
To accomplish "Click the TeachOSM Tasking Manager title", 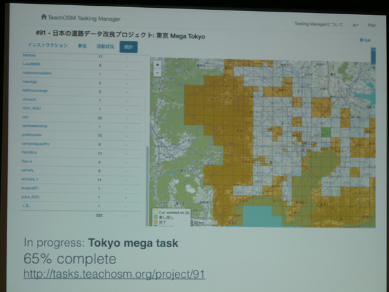I will coord(84,18).
